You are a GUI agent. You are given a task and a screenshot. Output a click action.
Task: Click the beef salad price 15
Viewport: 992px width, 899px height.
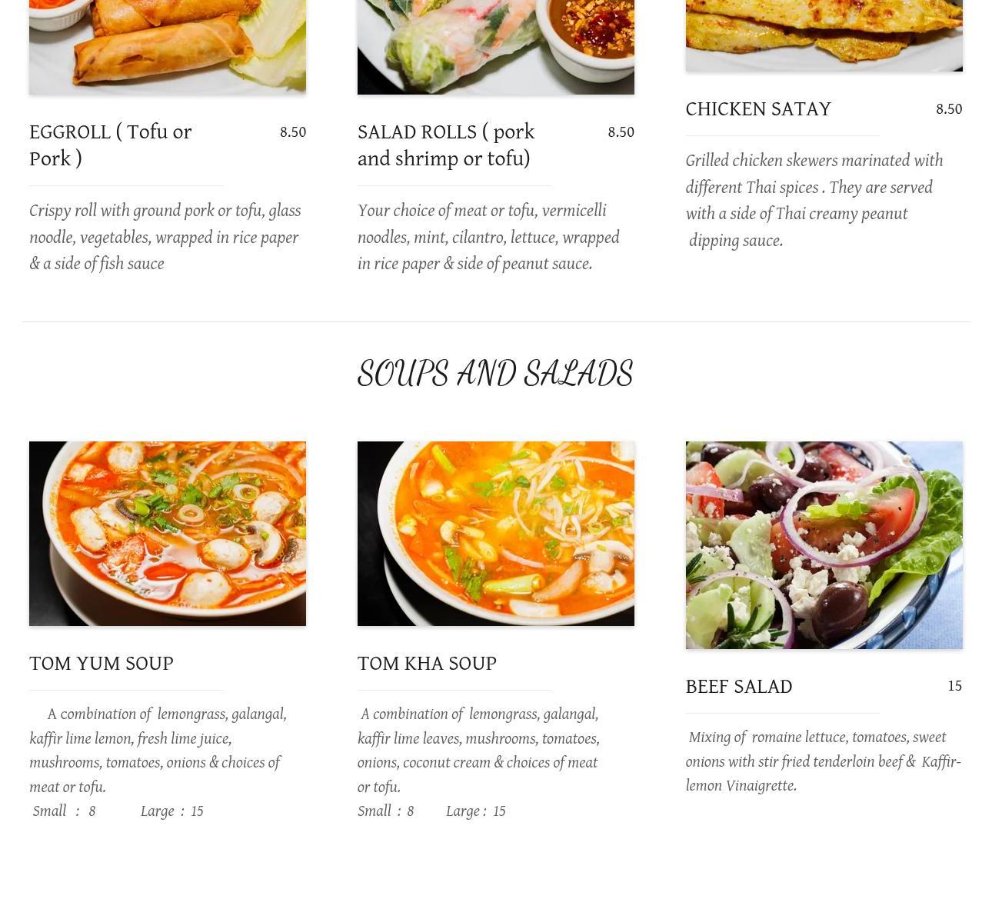click(955, 686)
